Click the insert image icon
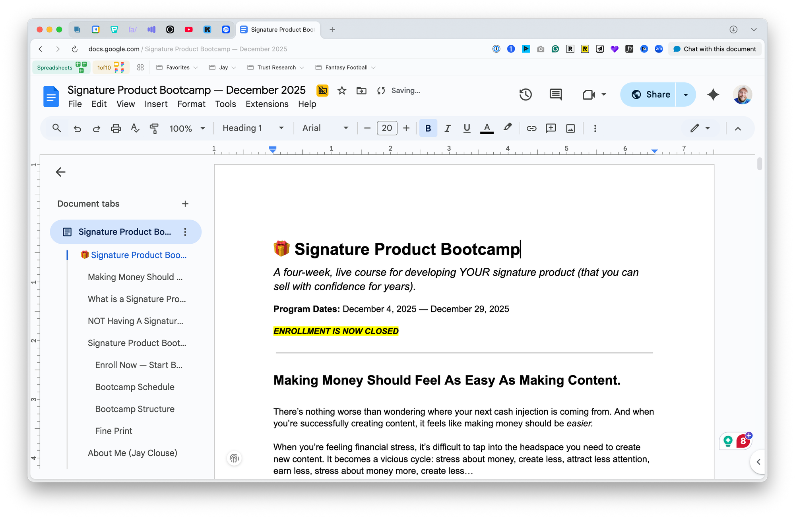 click(570, 128)
